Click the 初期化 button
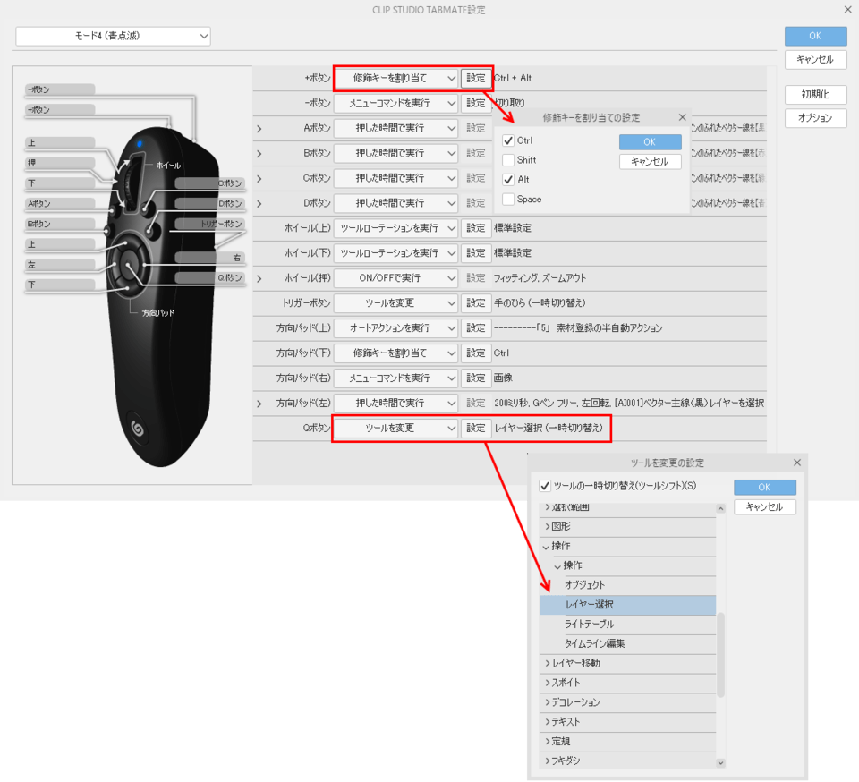859x782 pixels. (814, 94)
